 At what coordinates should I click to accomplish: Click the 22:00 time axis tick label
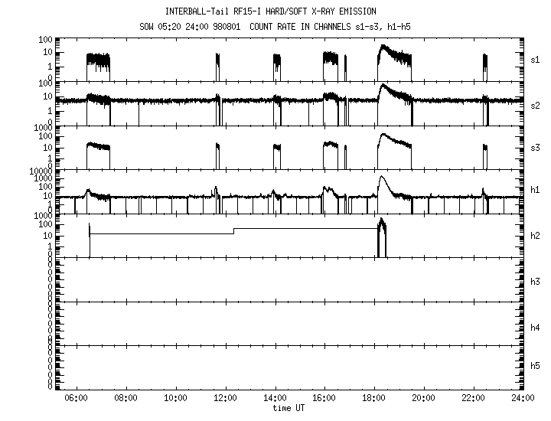[473, 398]
